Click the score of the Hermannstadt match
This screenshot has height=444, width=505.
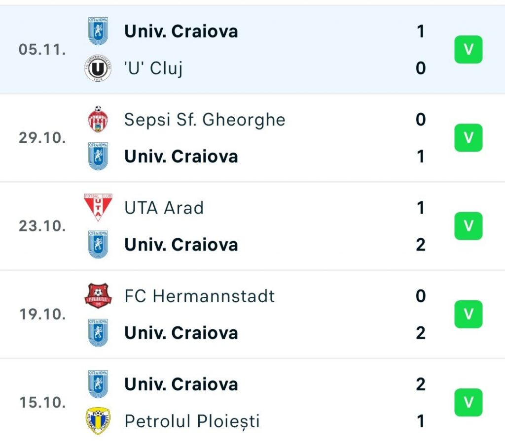(420, 315)
